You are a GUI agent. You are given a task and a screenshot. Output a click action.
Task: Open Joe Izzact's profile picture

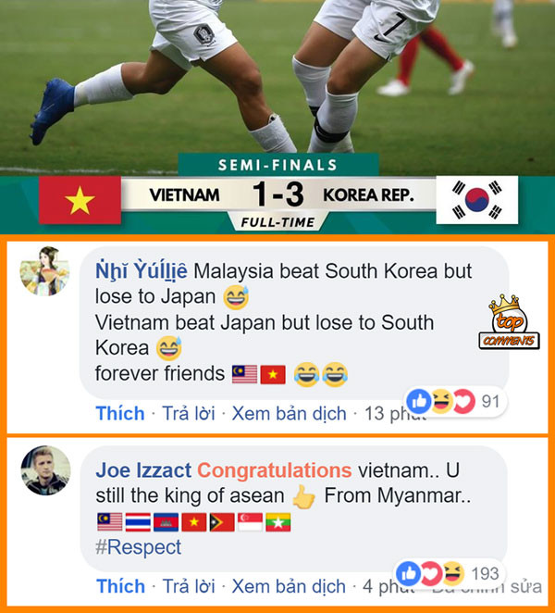coord(45,470)
